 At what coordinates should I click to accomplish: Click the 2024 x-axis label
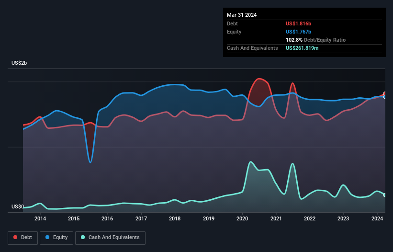[x=377, y=218]
